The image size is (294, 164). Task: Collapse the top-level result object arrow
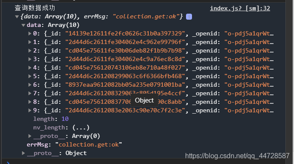point(17,17)
